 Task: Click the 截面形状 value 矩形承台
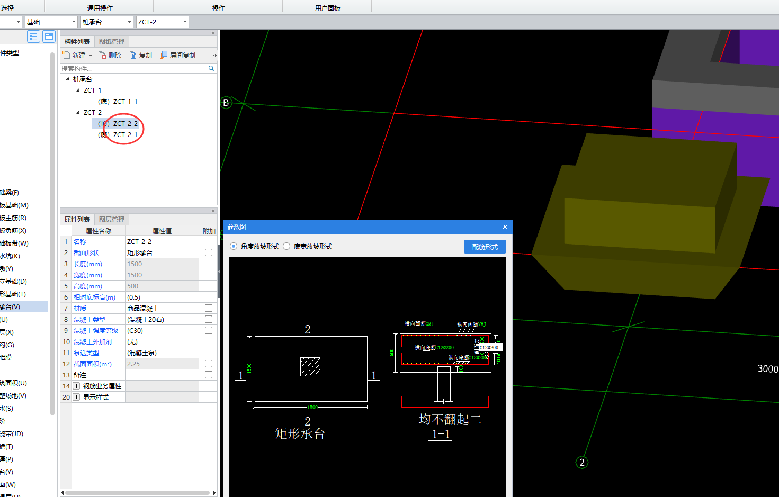click(x=162, y=252)
